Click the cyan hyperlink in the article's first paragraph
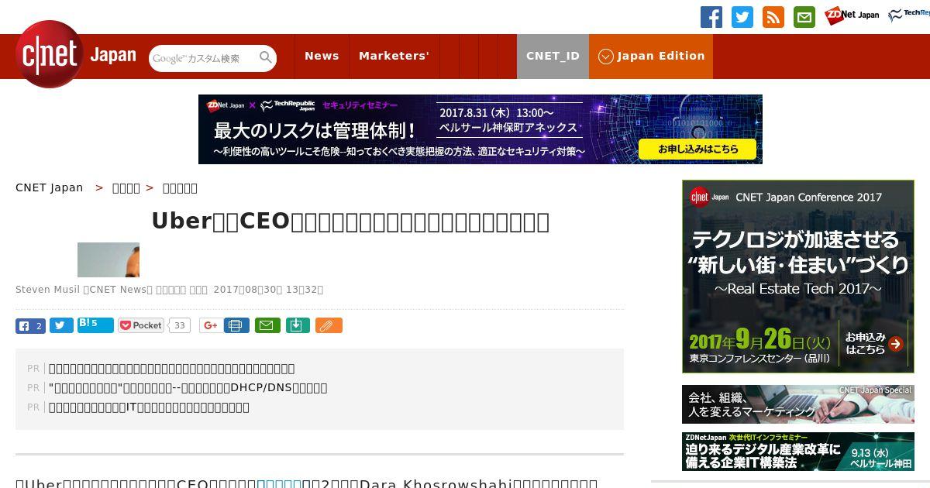The width and height of the screenshot is (930, 488). tap(279, 484)
